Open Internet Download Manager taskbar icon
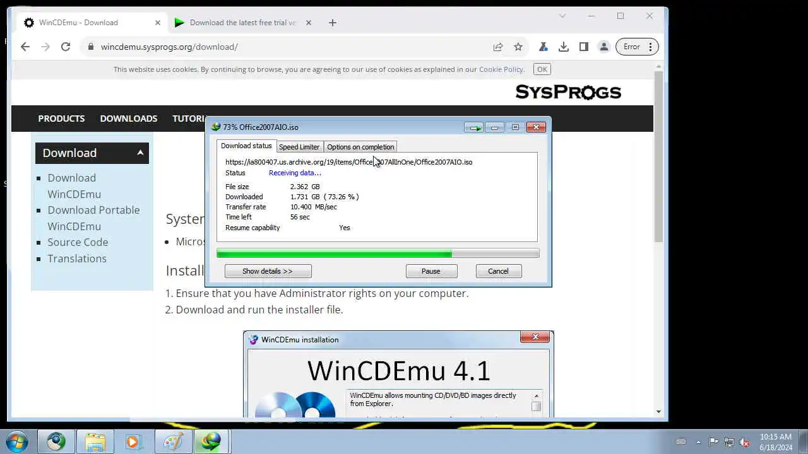This screenshot has height=454, width=808. tap(211, 441)
